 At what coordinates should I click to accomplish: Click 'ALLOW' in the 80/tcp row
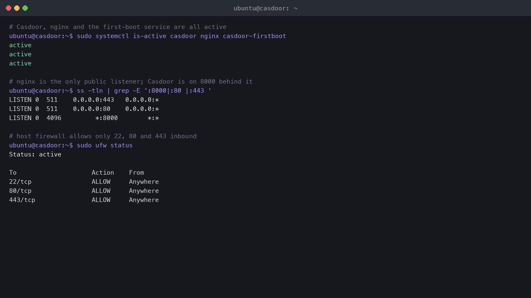point(101,191)
